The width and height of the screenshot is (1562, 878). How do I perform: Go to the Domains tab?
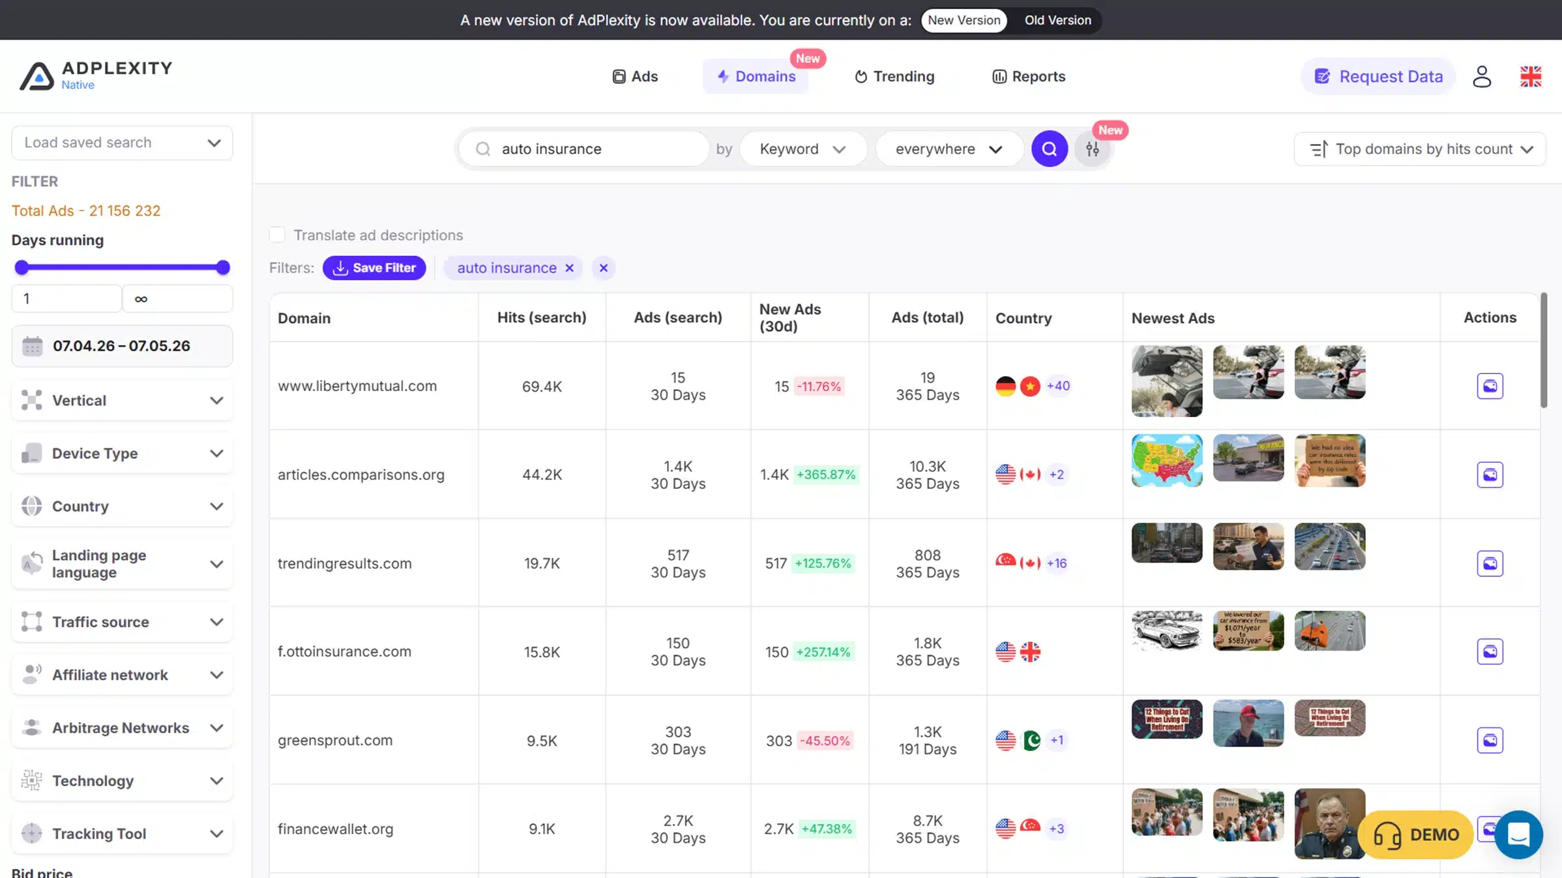point(756,76)
